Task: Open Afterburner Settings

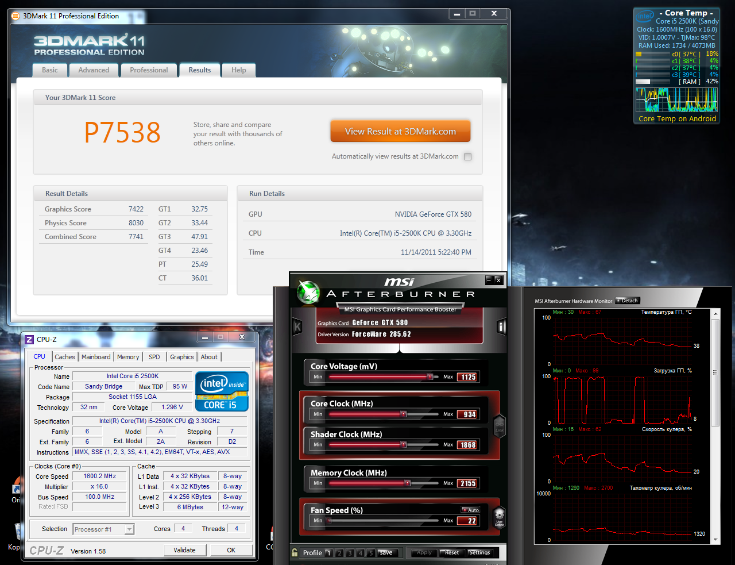Action: coord(479,553)
